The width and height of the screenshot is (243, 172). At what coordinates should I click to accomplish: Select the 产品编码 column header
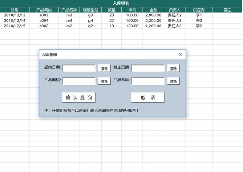[44, 10]
